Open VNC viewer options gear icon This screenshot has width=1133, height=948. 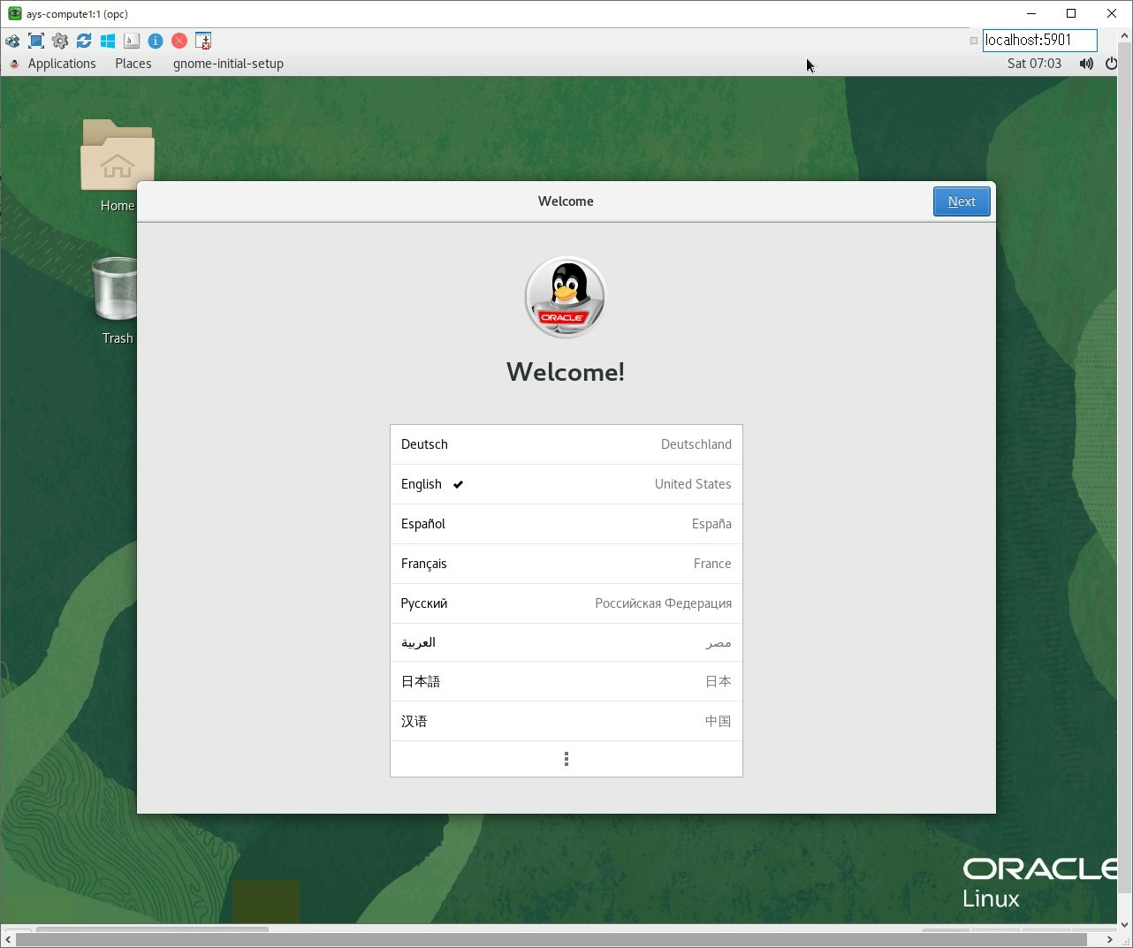tap(60, 41)
